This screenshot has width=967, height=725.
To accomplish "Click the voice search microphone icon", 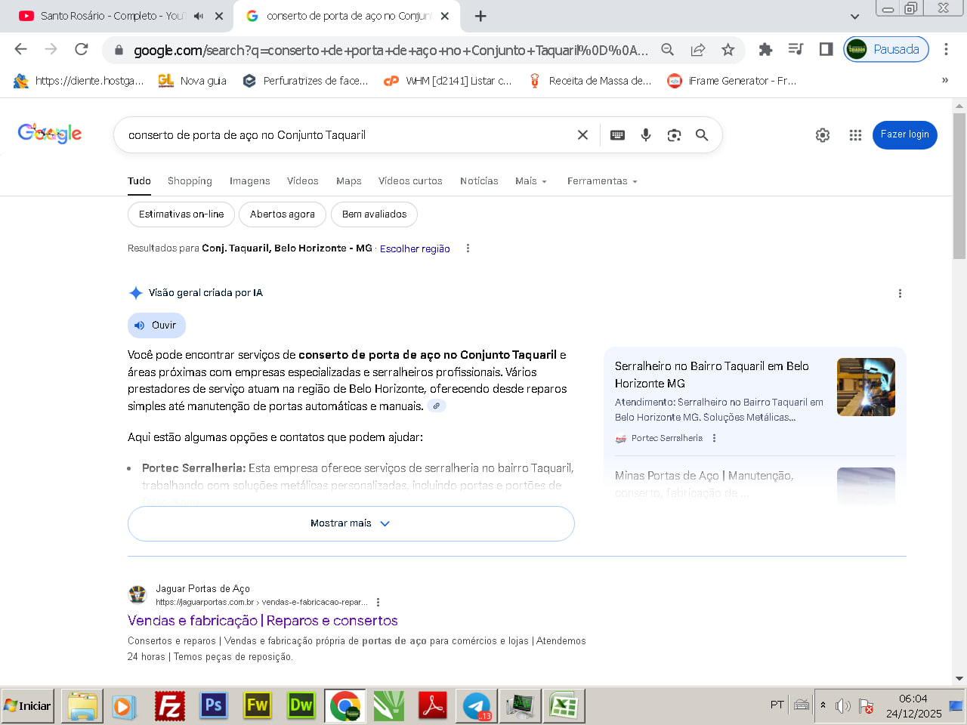I will [x=646, y=135].
